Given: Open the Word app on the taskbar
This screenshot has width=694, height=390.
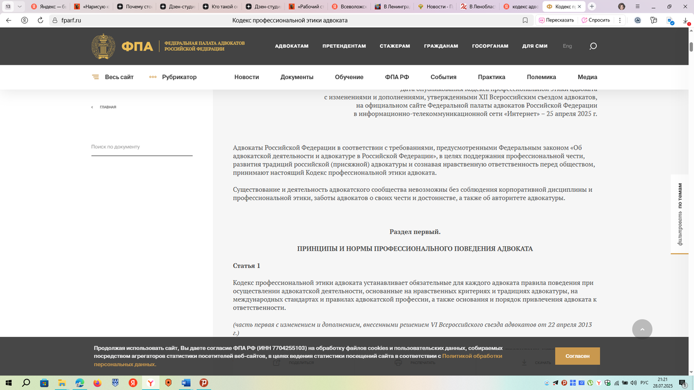Looking at the screenshot, I should (x=186, y=382).
